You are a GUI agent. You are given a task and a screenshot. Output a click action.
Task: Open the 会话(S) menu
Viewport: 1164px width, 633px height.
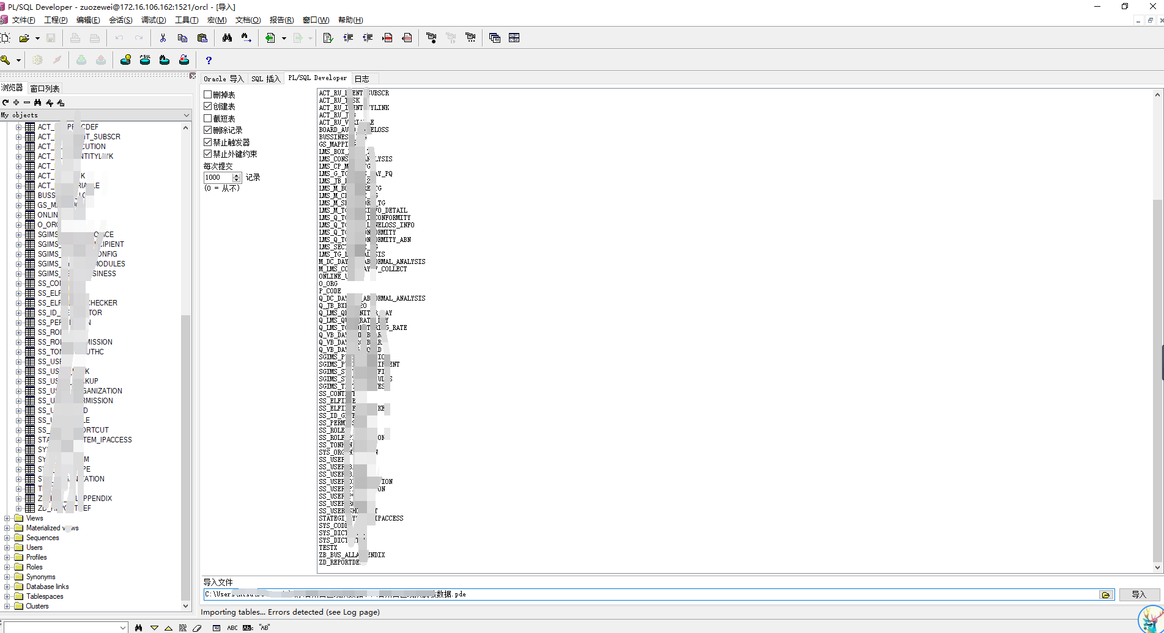click(120, 20)
